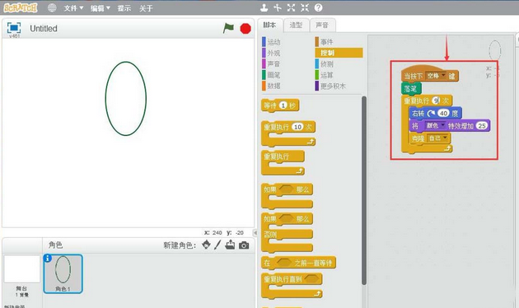Click the Untitled project title
The width and height of the screenshot is (519, 308).
pos(44,29)
